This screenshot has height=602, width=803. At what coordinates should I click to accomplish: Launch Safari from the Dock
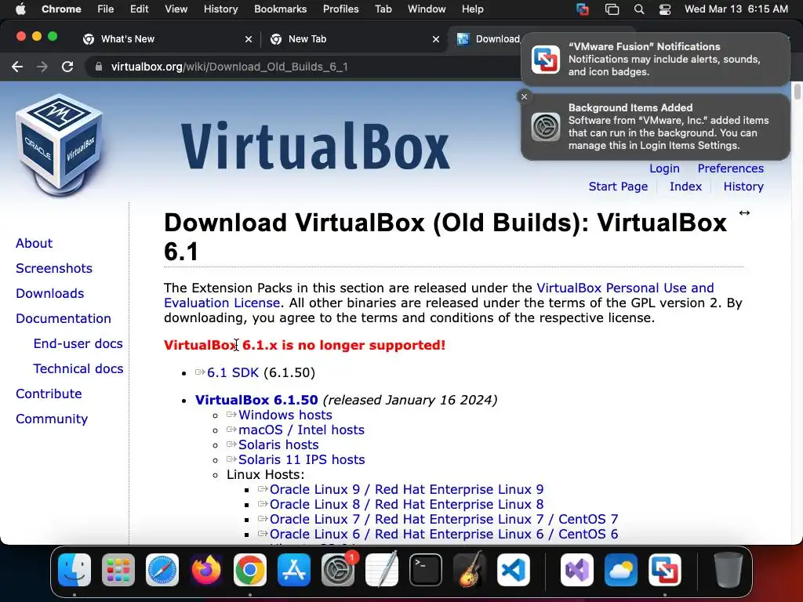(162, 570)
